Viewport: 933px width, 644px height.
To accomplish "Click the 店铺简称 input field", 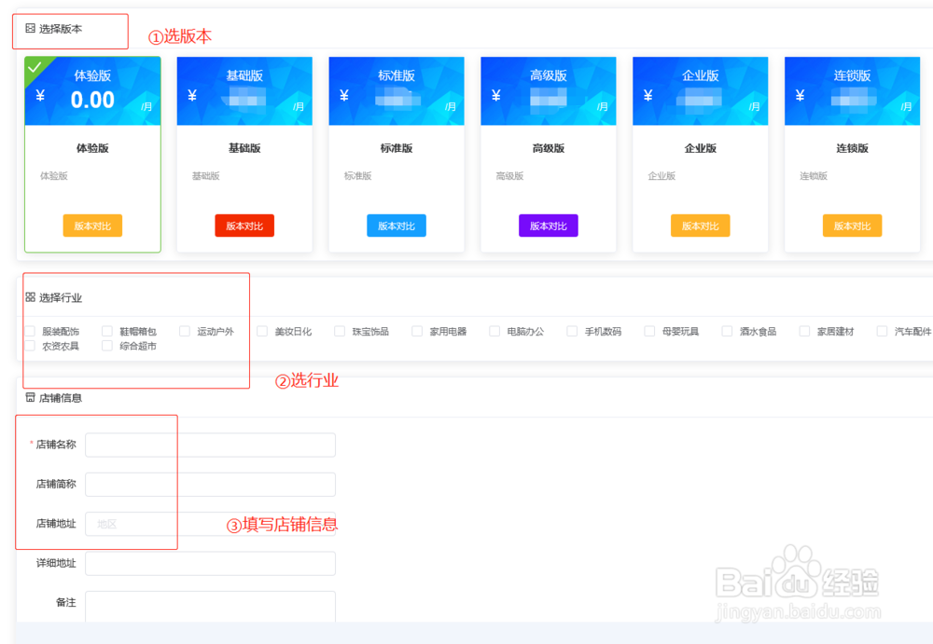I will pyautogui.click(x=210, y=485).
